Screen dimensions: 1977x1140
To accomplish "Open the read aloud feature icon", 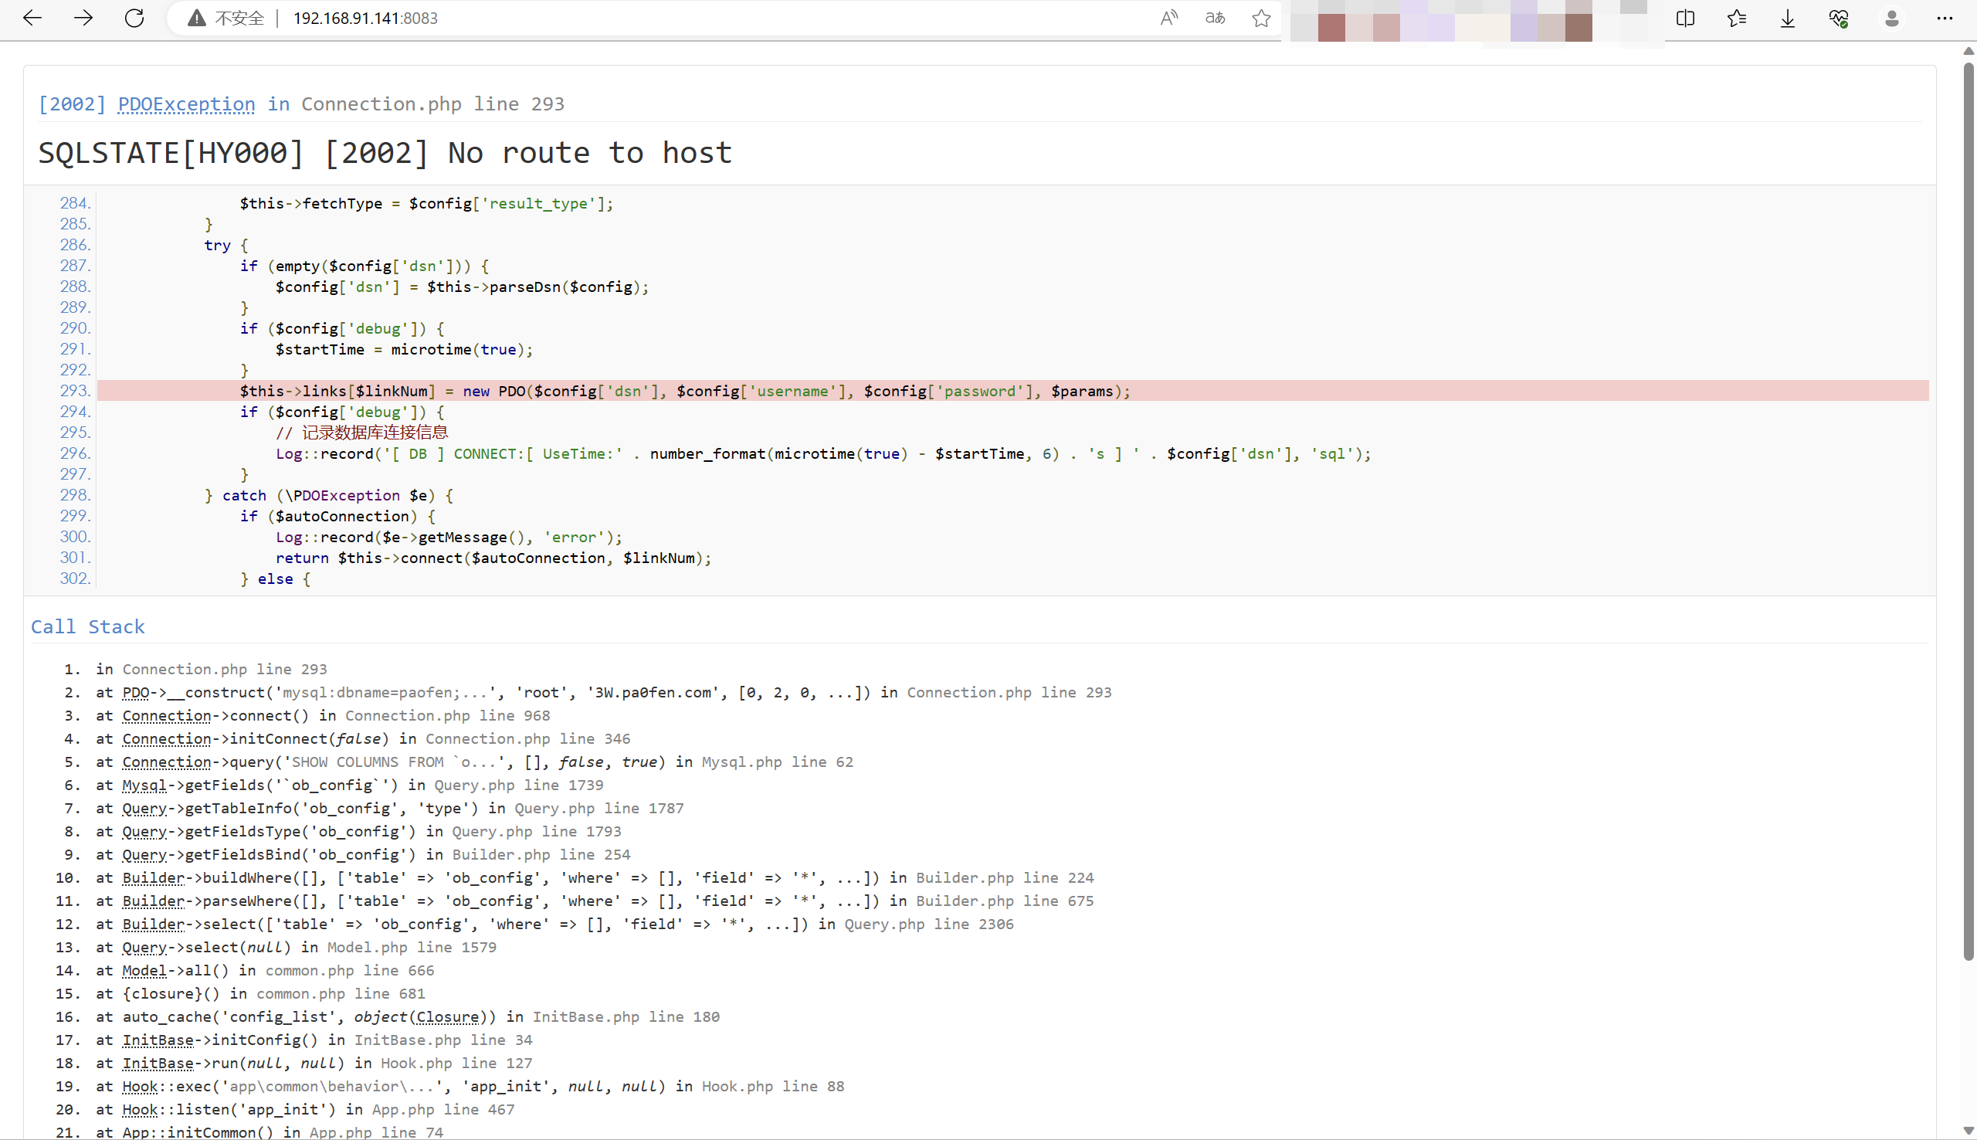I will [1168, 18].
